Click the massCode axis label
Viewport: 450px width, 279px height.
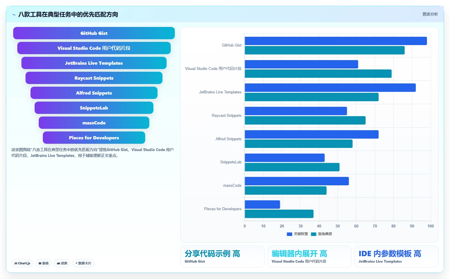pyautogui.click(x=232, y=186)
